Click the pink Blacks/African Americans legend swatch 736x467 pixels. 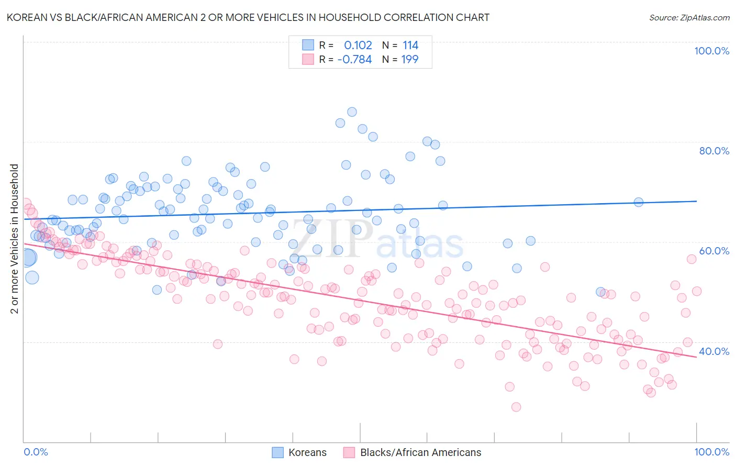(349, 452)
